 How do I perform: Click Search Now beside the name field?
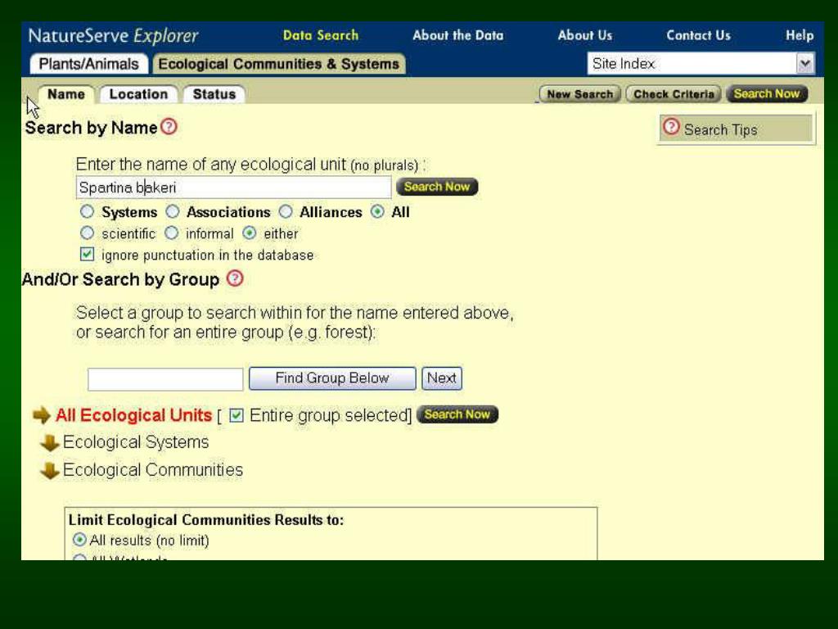click(437, 187)
